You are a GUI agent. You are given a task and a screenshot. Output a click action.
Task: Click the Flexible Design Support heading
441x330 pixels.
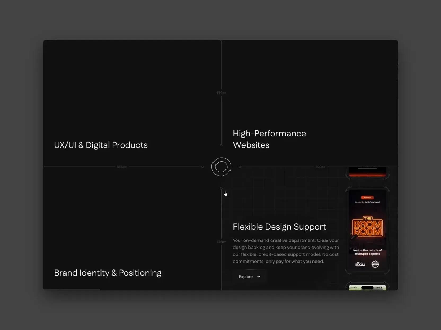pyautogui.click(x=279, y=227)
